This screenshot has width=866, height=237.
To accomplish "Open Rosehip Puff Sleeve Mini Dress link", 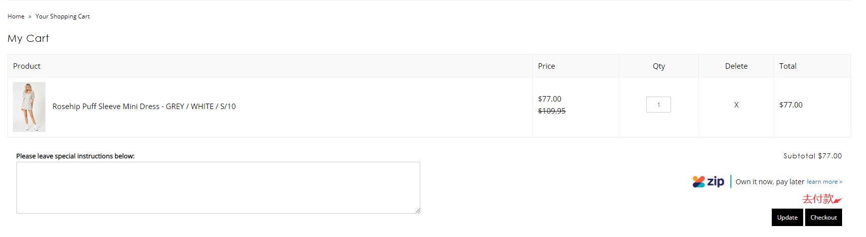I will (x=144, y=107).
